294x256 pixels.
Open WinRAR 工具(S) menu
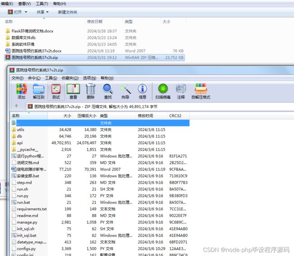tap(51, 78)
